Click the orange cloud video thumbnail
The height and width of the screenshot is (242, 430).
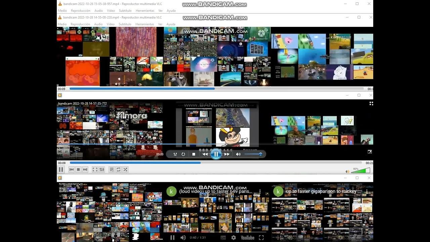pos(83,71)
